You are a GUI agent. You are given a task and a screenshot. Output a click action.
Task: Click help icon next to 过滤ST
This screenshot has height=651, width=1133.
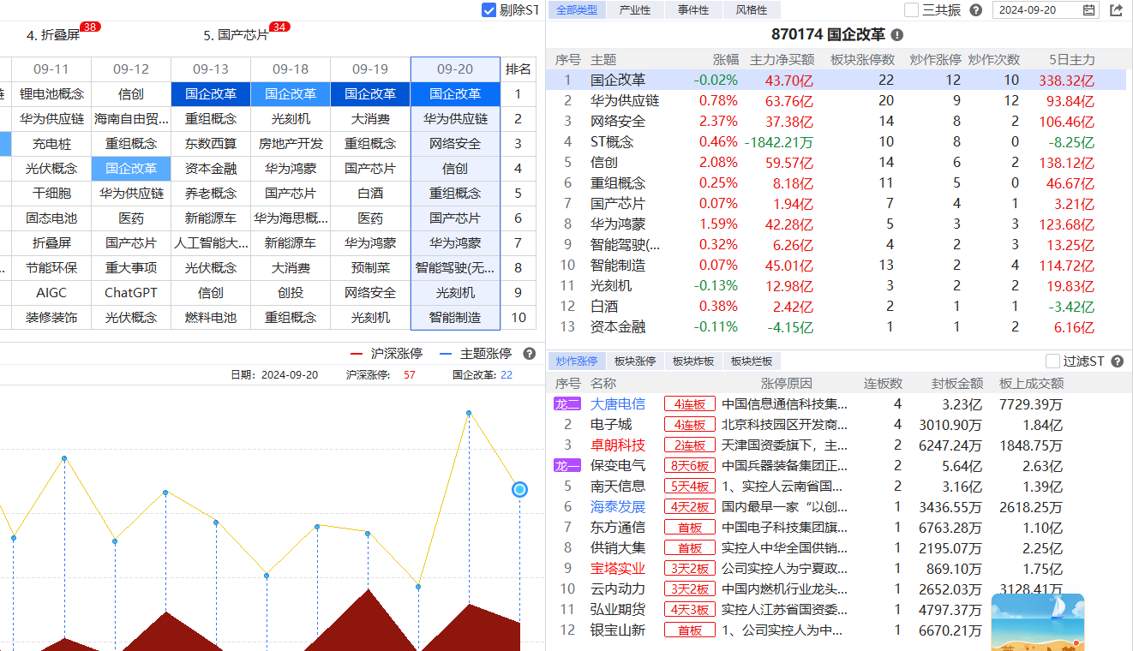(x=1117, y=361)
